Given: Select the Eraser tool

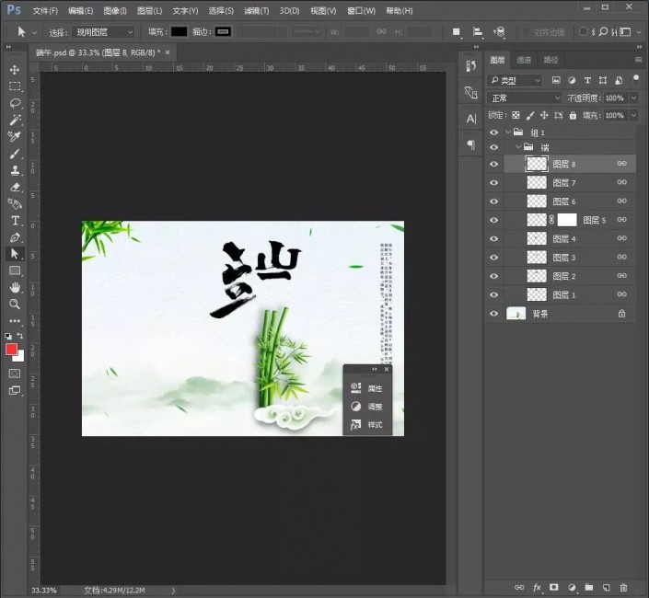Looking at the screenshot, I should click(15, 187).
